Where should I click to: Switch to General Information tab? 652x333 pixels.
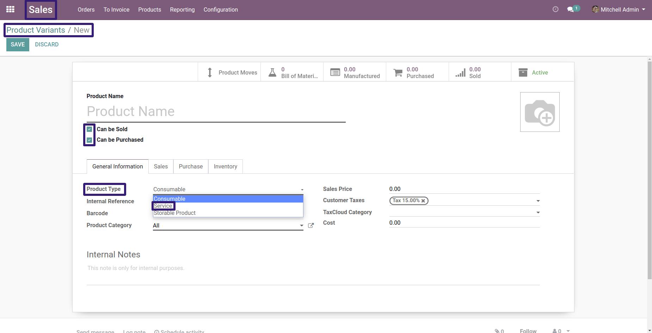pos(118,166)
